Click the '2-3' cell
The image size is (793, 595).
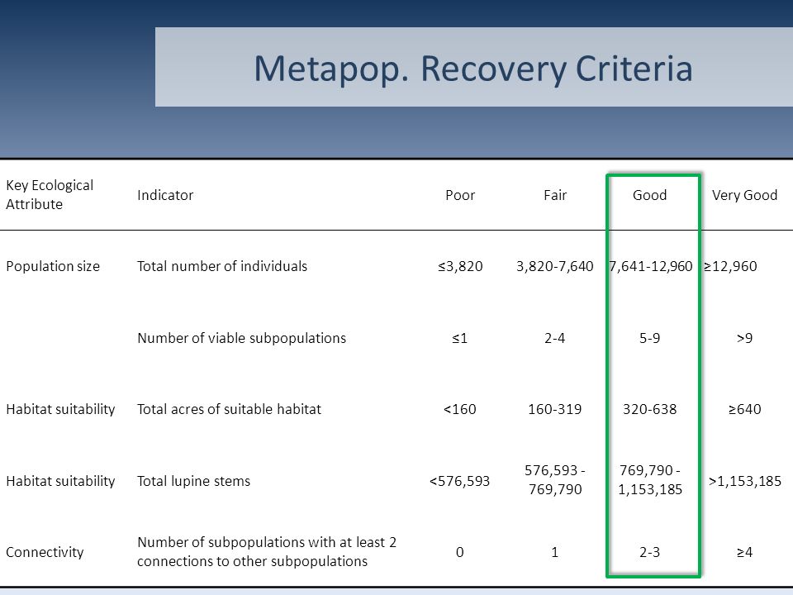click(x=650, y=552)
